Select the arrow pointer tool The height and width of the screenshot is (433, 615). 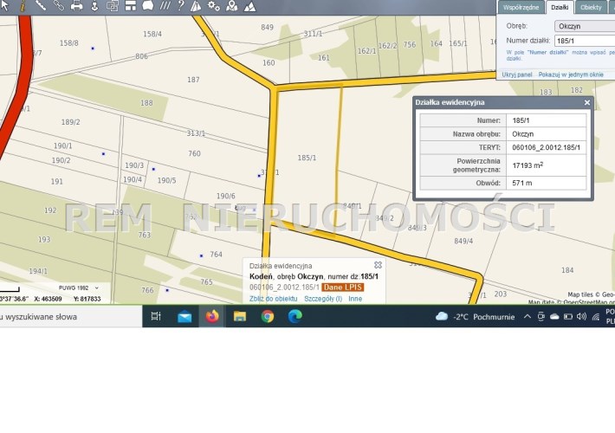click(x=4, y=5)
